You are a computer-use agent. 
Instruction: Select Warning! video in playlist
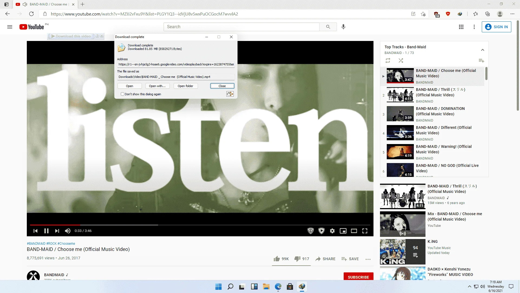(x=432, y=152)
